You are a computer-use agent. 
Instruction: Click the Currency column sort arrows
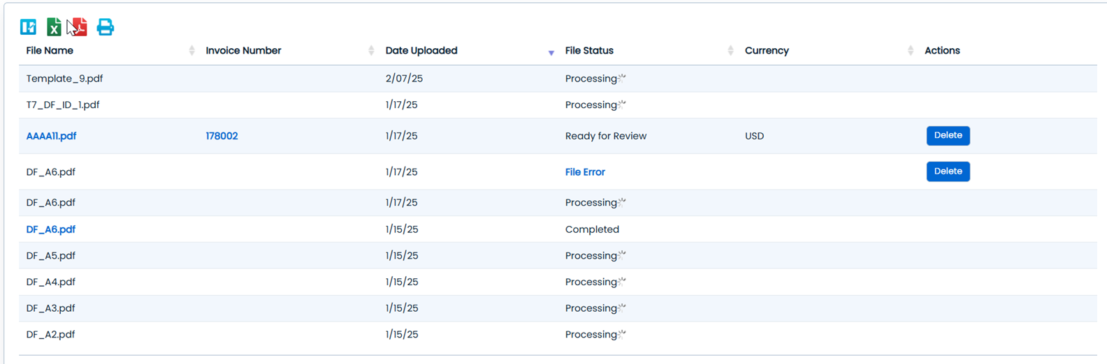tap(910, 50)
